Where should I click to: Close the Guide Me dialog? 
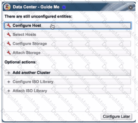pyautogui.click(x=131, y=7)
